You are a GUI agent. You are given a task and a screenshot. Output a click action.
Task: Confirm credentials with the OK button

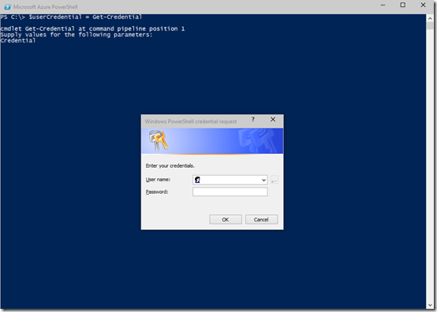226,219
